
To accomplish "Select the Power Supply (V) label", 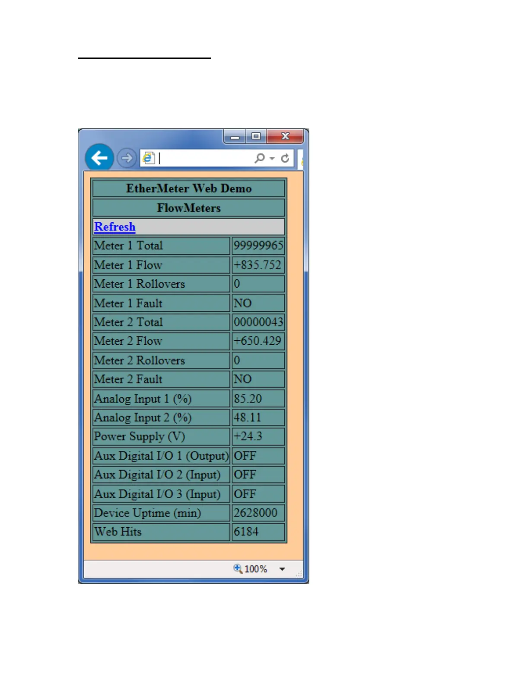I will [140, 437].
